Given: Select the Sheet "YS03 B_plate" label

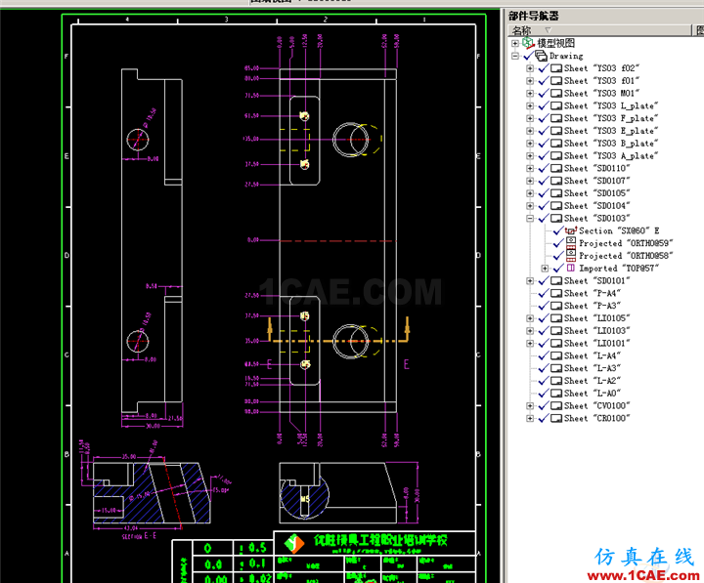Looking at the screenshot, I should click(x=611, y=144).
